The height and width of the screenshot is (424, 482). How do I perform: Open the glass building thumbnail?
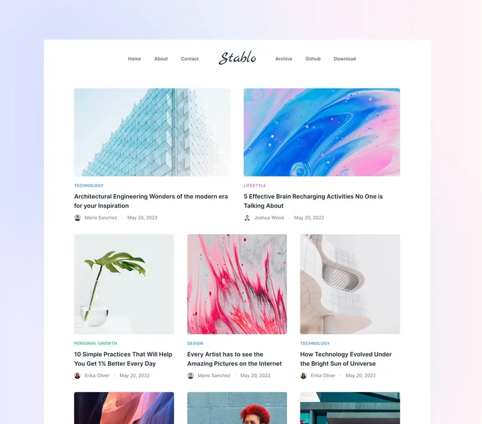(152, 132)
